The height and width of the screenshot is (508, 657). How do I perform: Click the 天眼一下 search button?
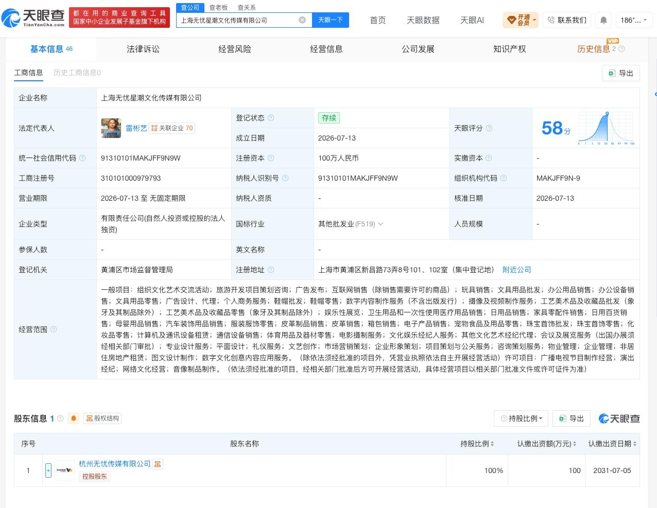coord(330,20)
